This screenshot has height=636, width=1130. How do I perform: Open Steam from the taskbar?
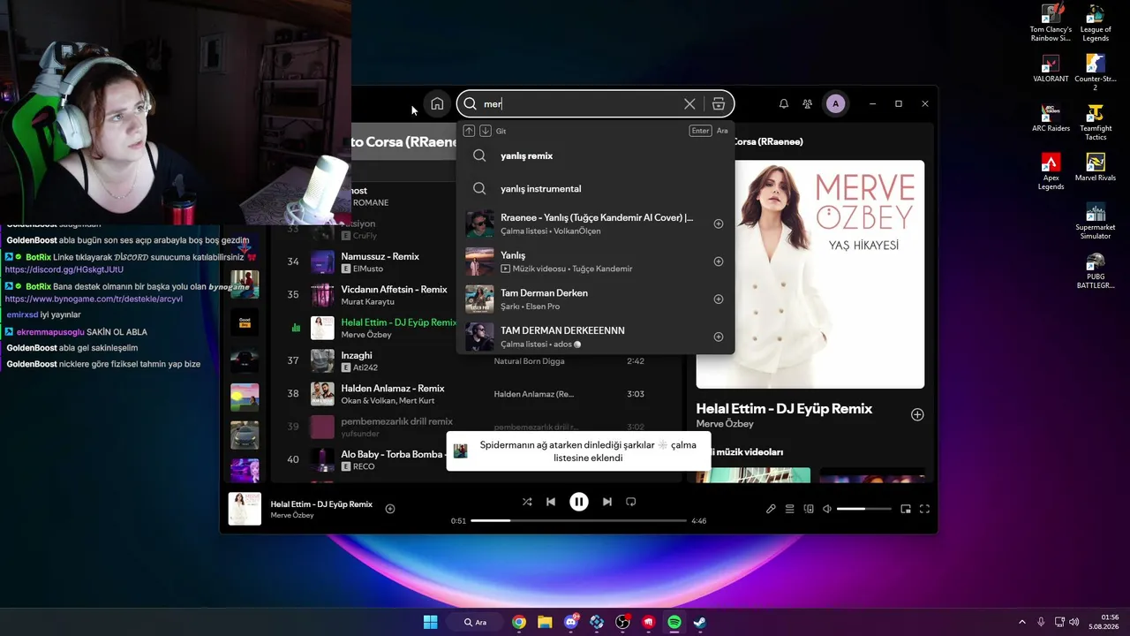(x=700, y=622)
